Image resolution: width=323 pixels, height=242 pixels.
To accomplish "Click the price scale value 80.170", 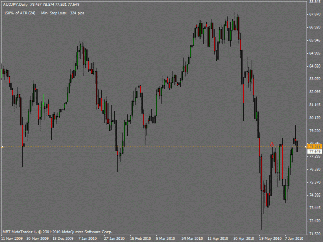I will click(315, 118).
